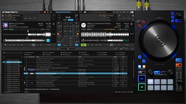This screenshot has width=186, height=104.
Task: Click the Traktor Pro logo
Action: pos(10,12)
